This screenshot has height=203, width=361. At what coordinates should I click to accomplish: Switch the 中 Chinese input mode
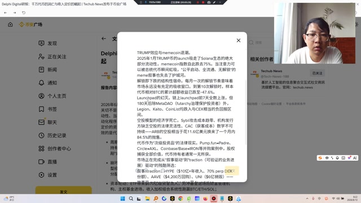pos(327,158)
